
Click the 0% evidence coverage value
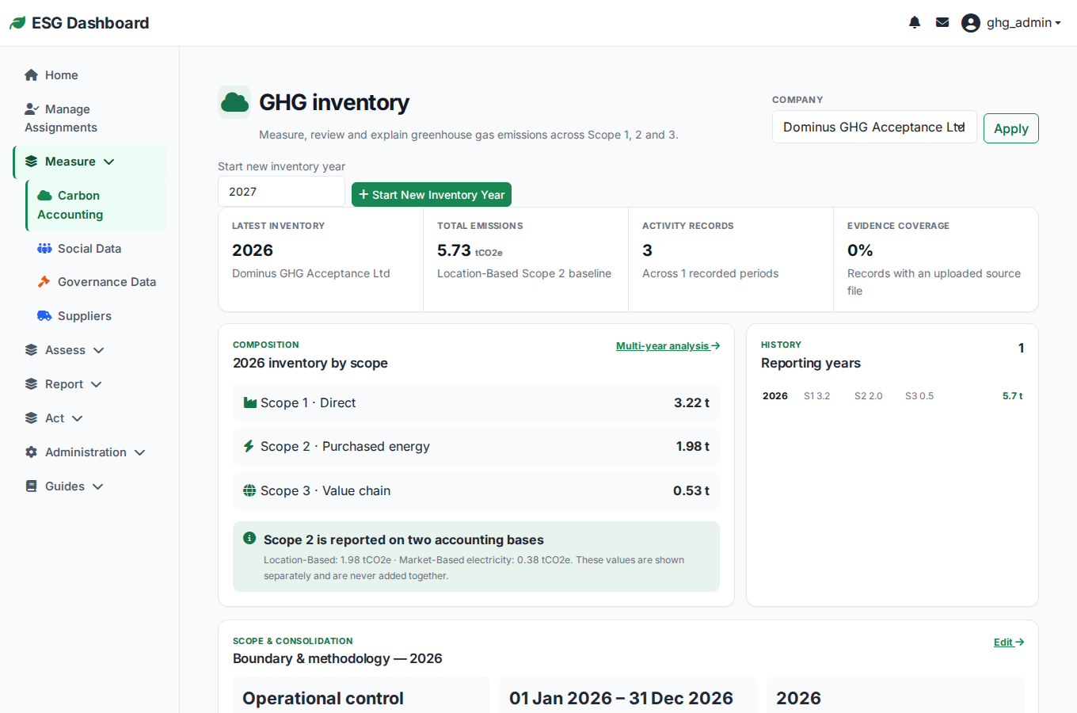(860, 250)
